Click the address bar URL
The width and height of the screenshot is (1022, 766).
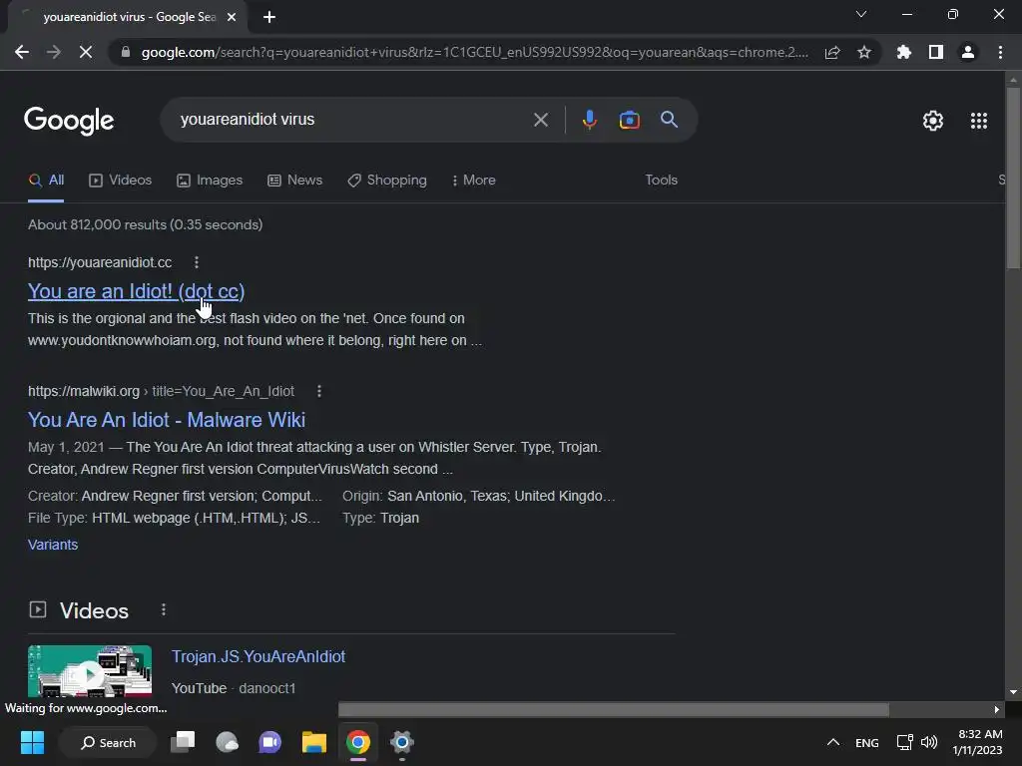(x=474, y=52)
